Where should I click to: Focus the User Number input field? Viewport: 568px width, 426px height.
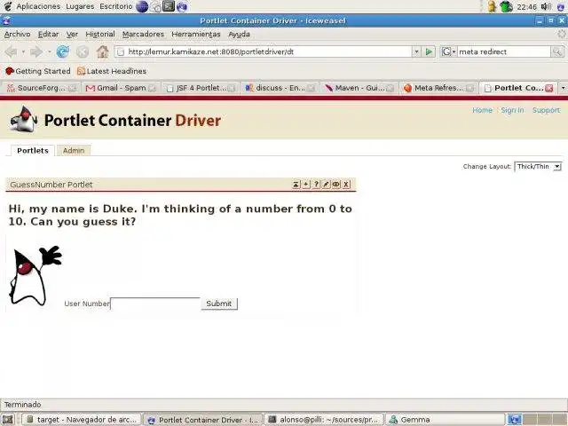155,304
